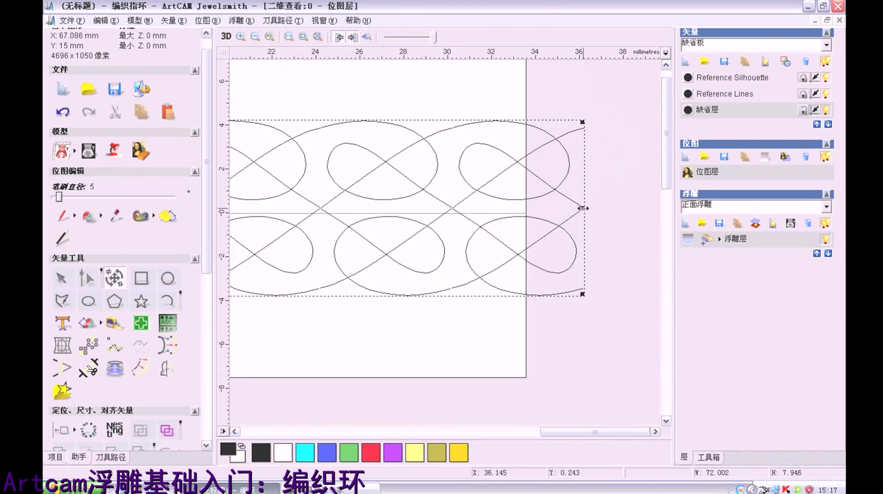This screenshot has height=494, width=883.
Task: Select the star creation tool in vector tools
Action: pos(141,300)
